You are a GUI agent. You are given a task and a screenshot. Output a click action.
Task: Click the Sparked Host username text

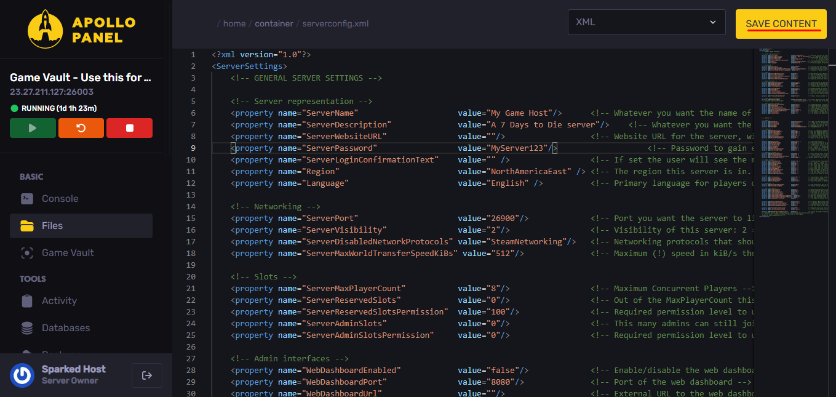(74, 369)
